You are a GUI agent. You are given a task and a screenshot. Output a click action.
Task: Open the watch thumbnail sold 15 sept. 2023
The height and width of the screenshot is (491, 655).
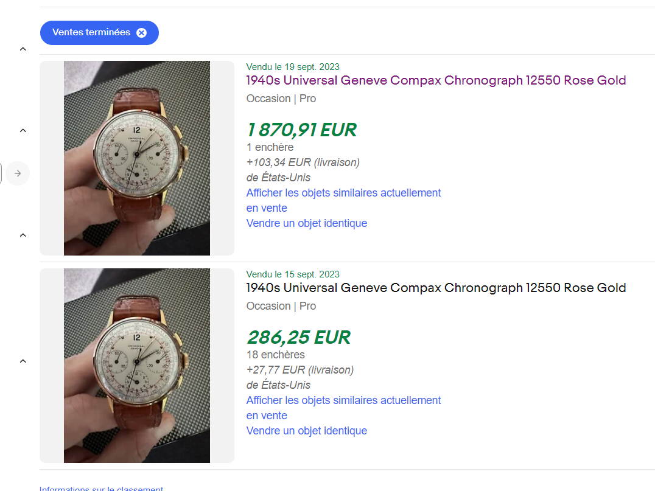(137, 365)
